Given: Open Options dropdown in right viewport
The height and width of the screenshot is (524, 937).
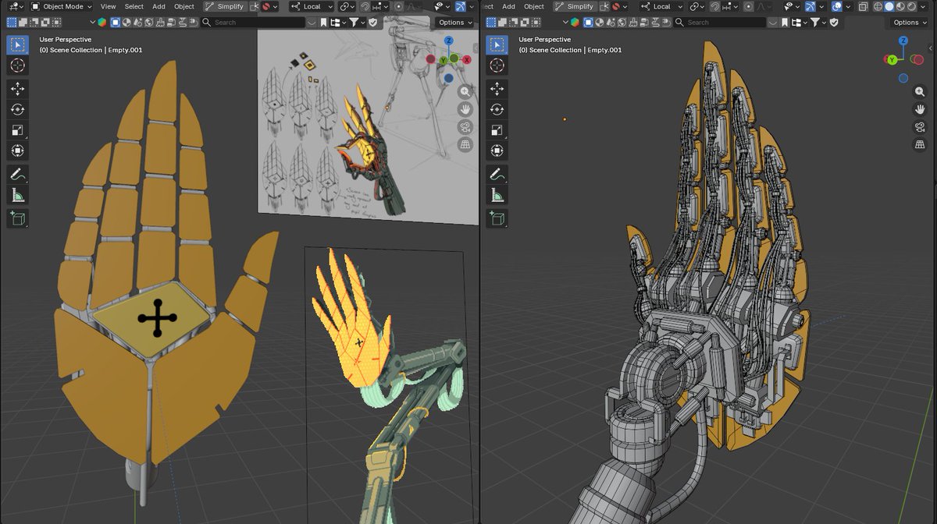Looking at the screenshot, I should coord(910,23).
